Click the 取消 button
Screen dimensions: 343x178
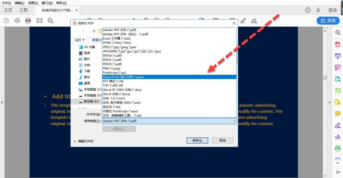222,140
